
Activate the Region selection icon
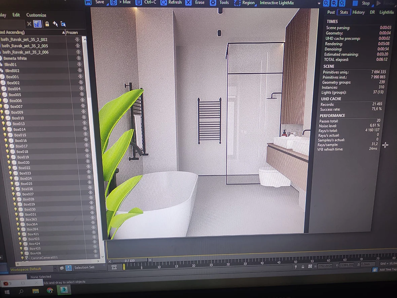click(237, 3)
